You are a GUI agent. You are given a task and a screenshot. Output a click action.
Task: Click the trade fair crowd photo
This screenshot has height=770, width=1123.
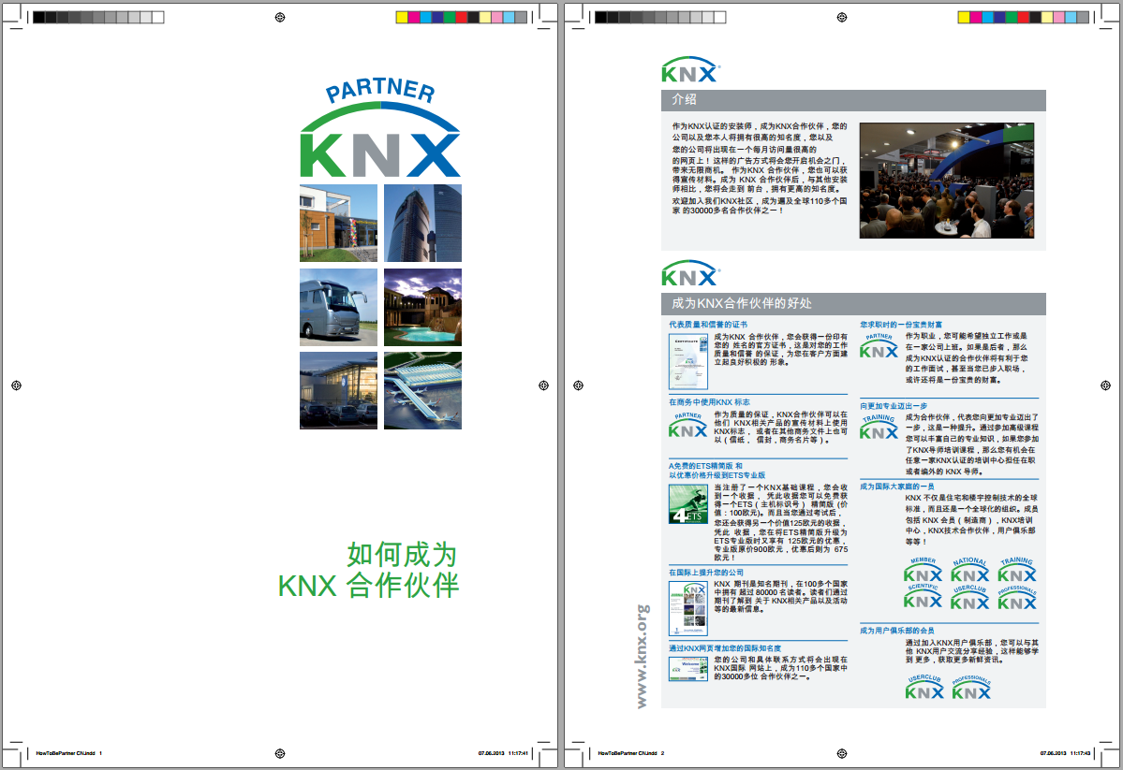tap(946, 180)
